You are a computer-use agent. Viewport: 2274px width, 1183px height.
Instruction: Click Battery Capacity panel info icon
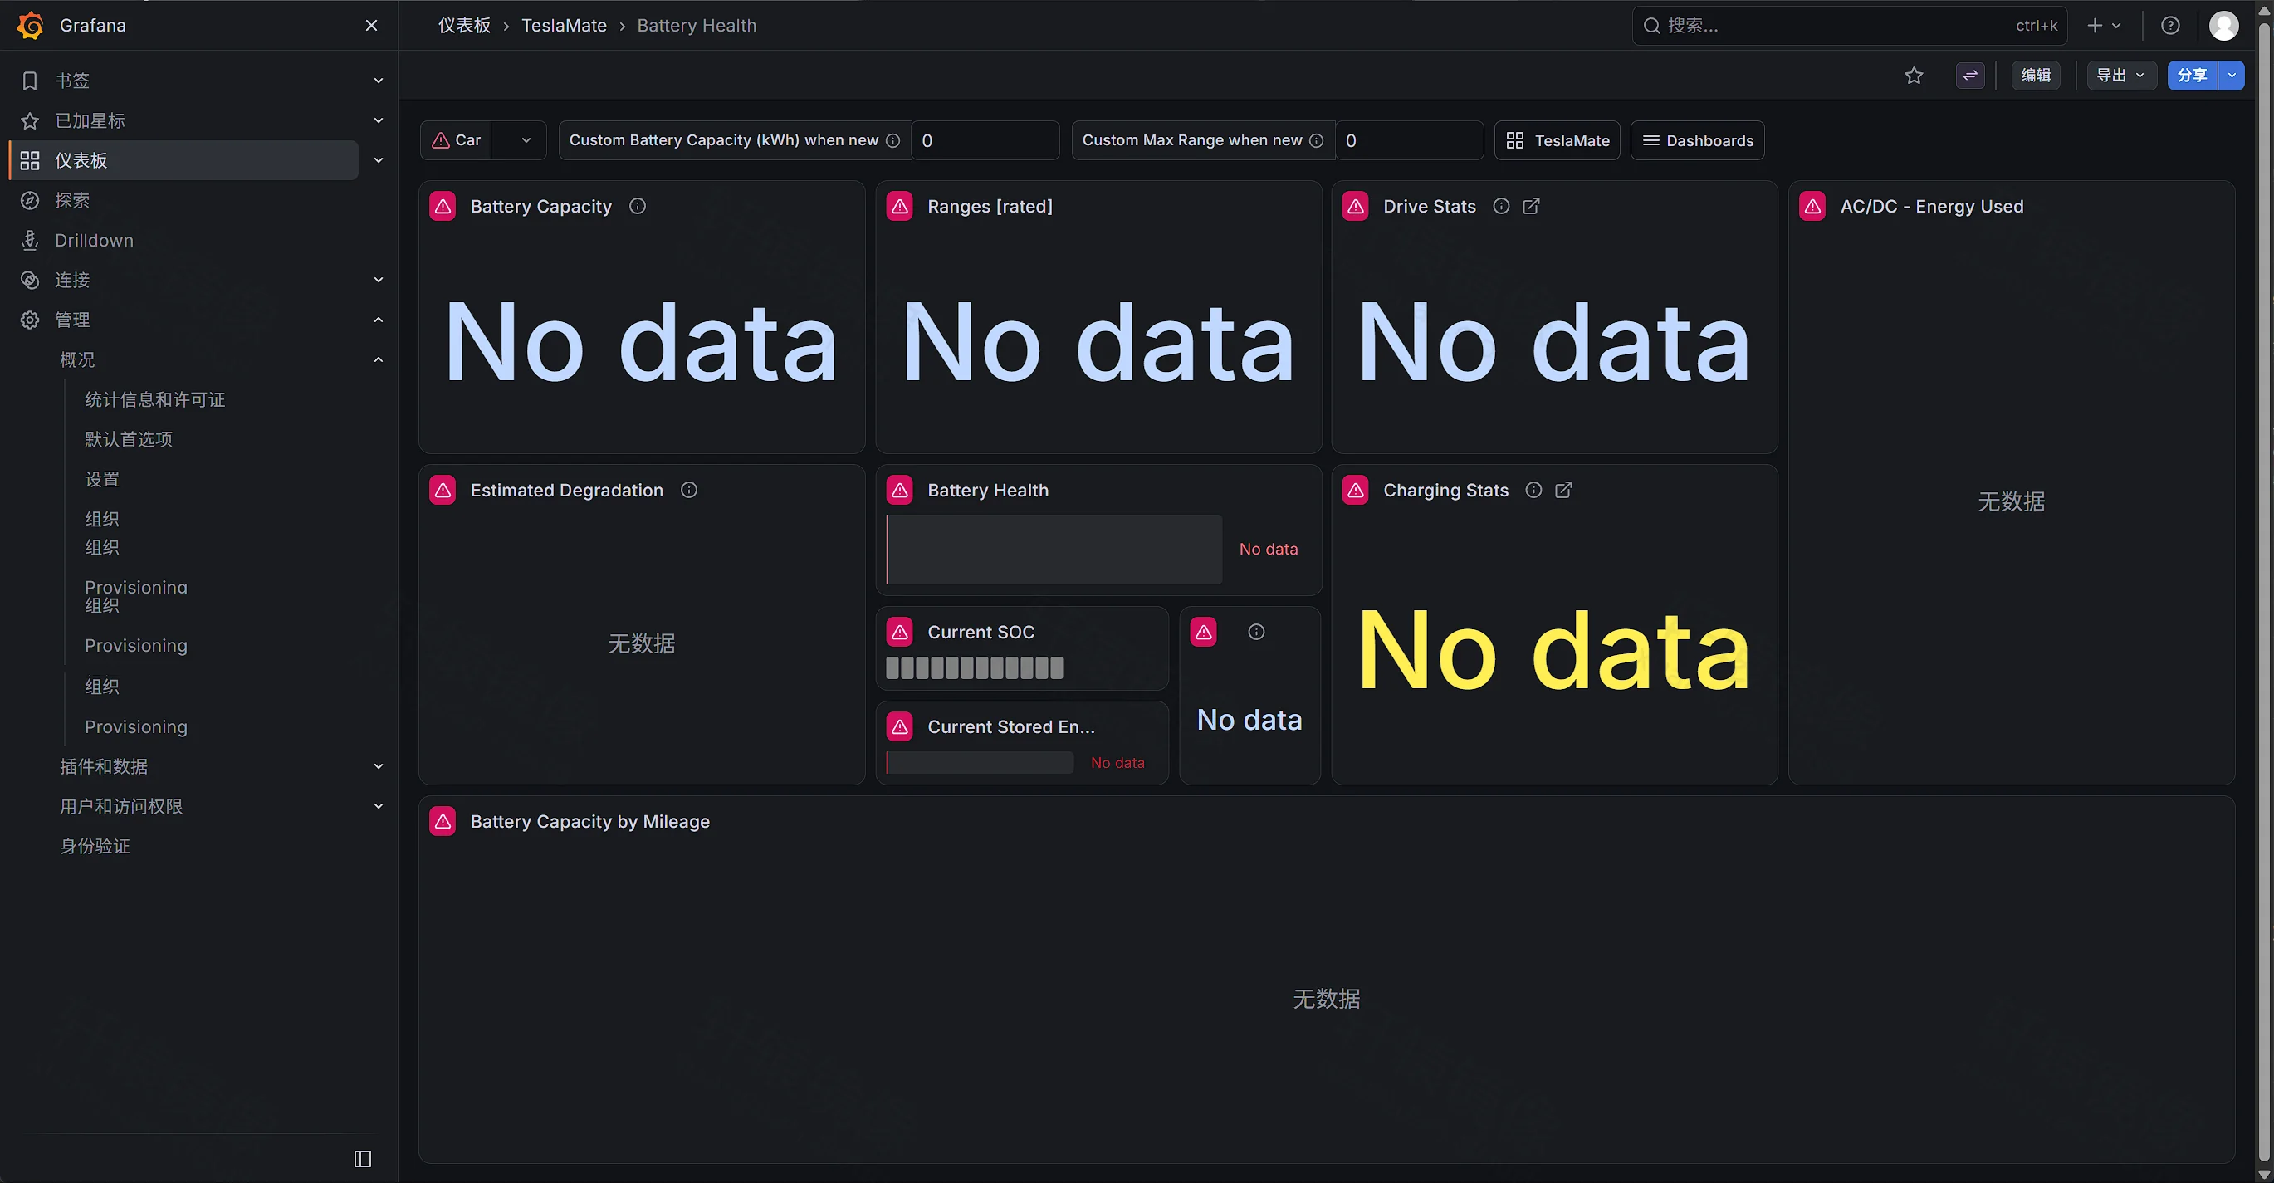tap(638, 207)
